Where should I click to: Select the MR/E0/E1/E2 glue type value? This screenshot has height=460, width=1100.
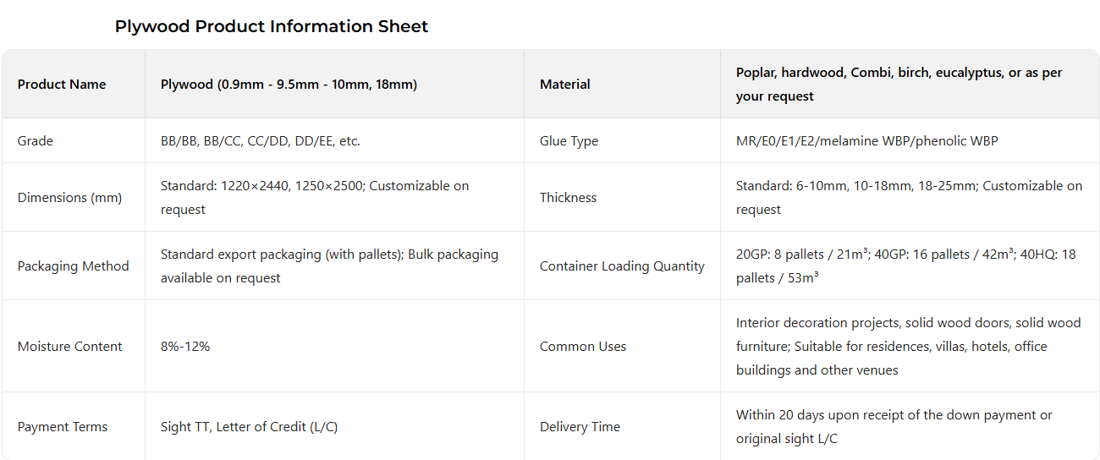pos(866,141)
